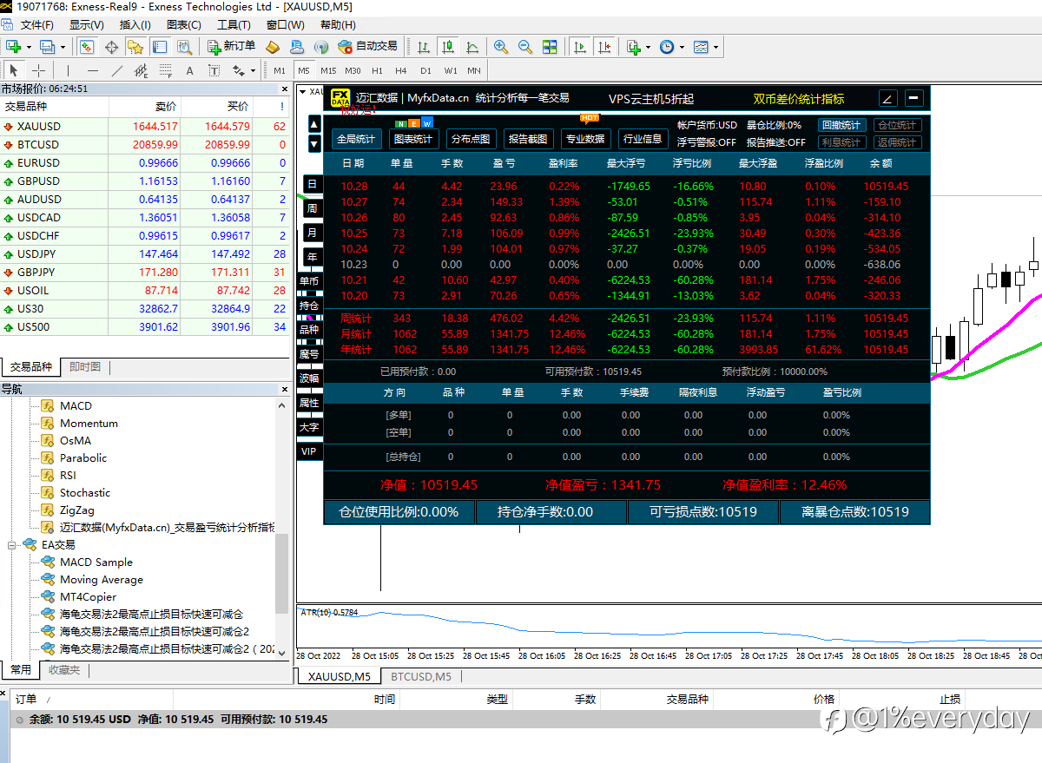Enable chart shift icon
The height and width of the screenshot is (763, 1042).
click(603, 46)
